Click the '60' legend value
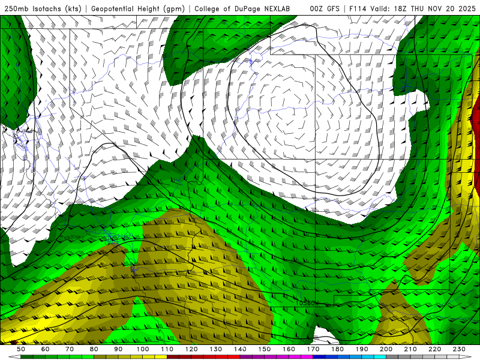Image resolution: width=480 pixels, height=360 pixels. (x=46, y=349)
